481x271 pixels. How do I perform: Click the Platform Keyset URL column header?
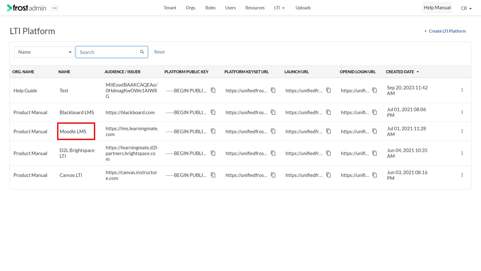pos(247,72)
